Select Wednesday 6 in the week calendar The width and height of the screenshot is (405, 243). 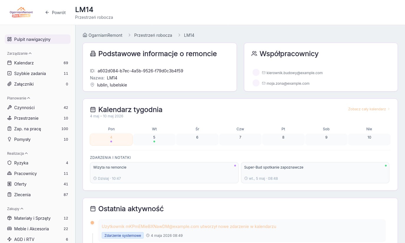pos(197,139)
